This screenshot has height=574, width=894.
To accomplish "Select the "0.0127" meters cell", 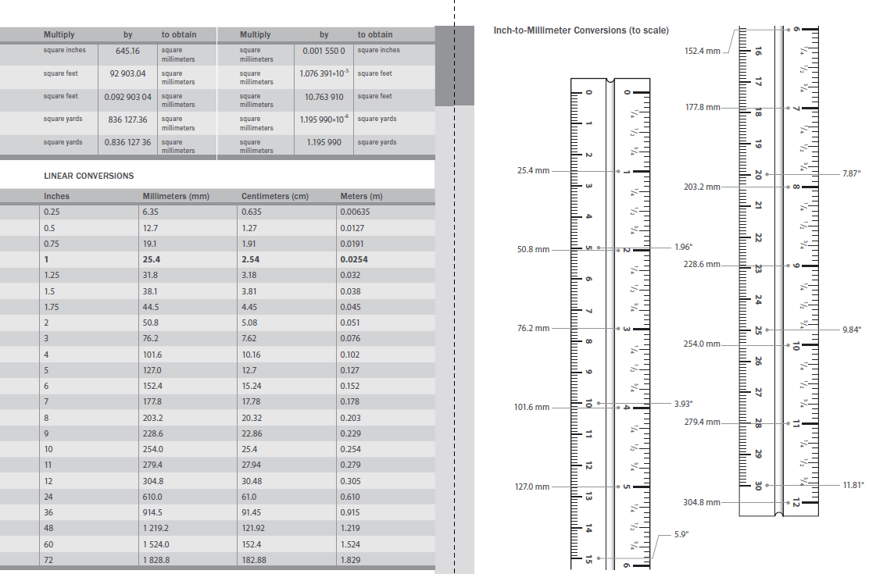I will [x=352, y=228].
